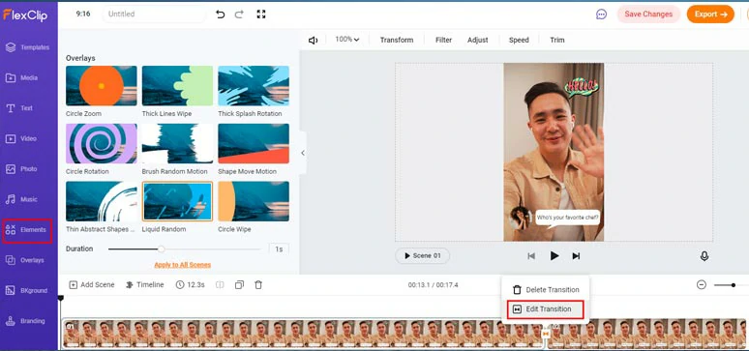Open the Elements sidebar panel
This screenshot has height=351, width=749.
27,230
